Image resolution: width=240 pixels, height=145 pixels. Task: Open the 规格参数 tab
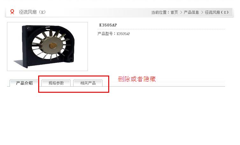[x=56, y=83]
